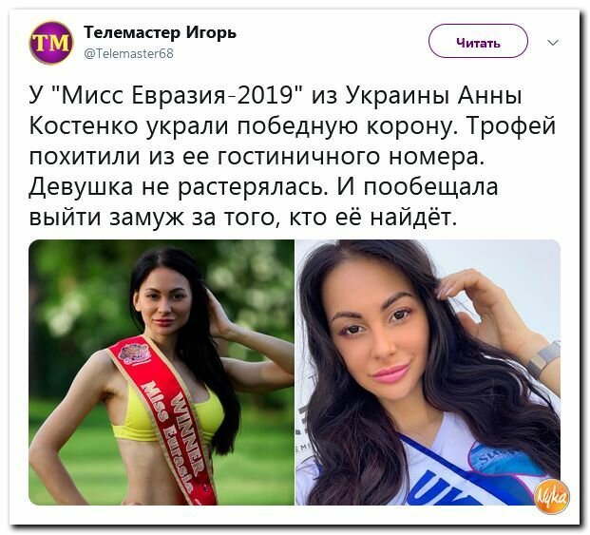
Task: Open the @Telemaster68 handle link
Action: (x=128, y=54)
